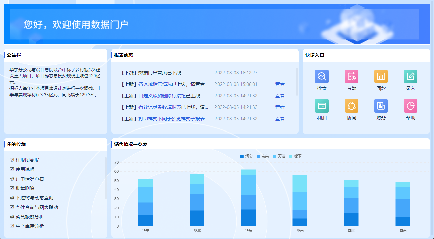Open the 回款 payment icon

click(381, 76)
